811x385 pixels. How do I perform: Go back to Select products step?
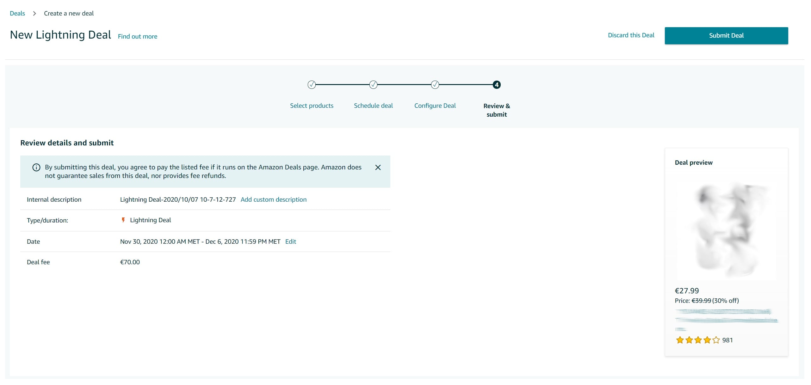click(x=312, y=106)
